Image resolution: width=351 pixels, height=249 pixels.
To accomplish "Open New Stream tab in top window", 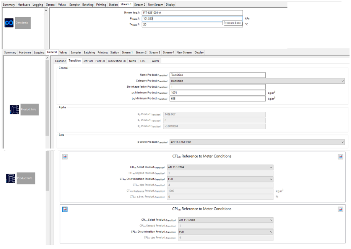I will pyautogui.click(x=155, y=5).
